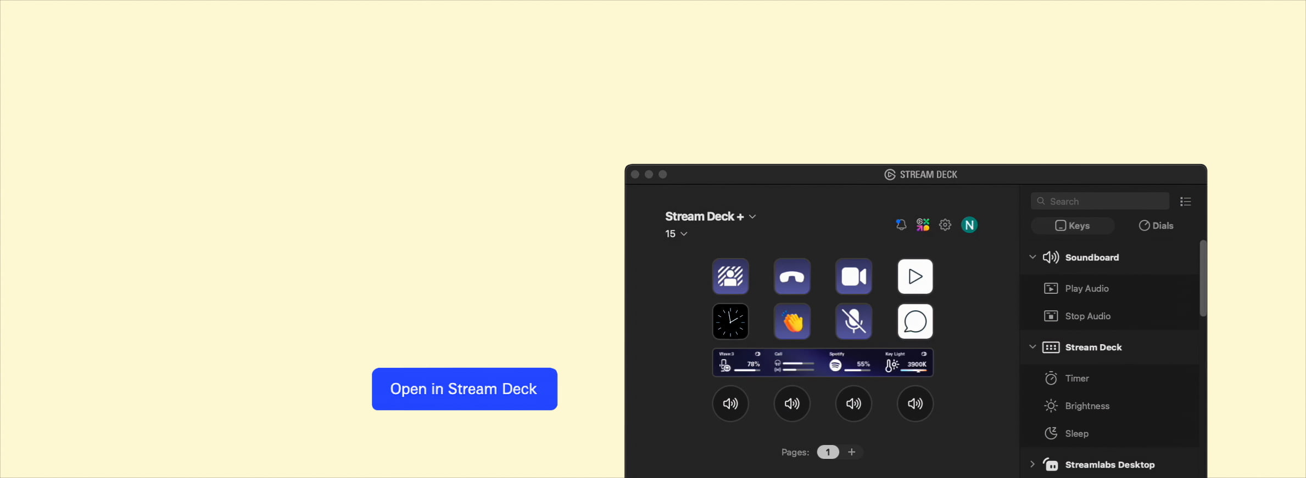1306x478 pixels.
Task: Click the actions panel scrollbar
Action: coord(1203,278)
